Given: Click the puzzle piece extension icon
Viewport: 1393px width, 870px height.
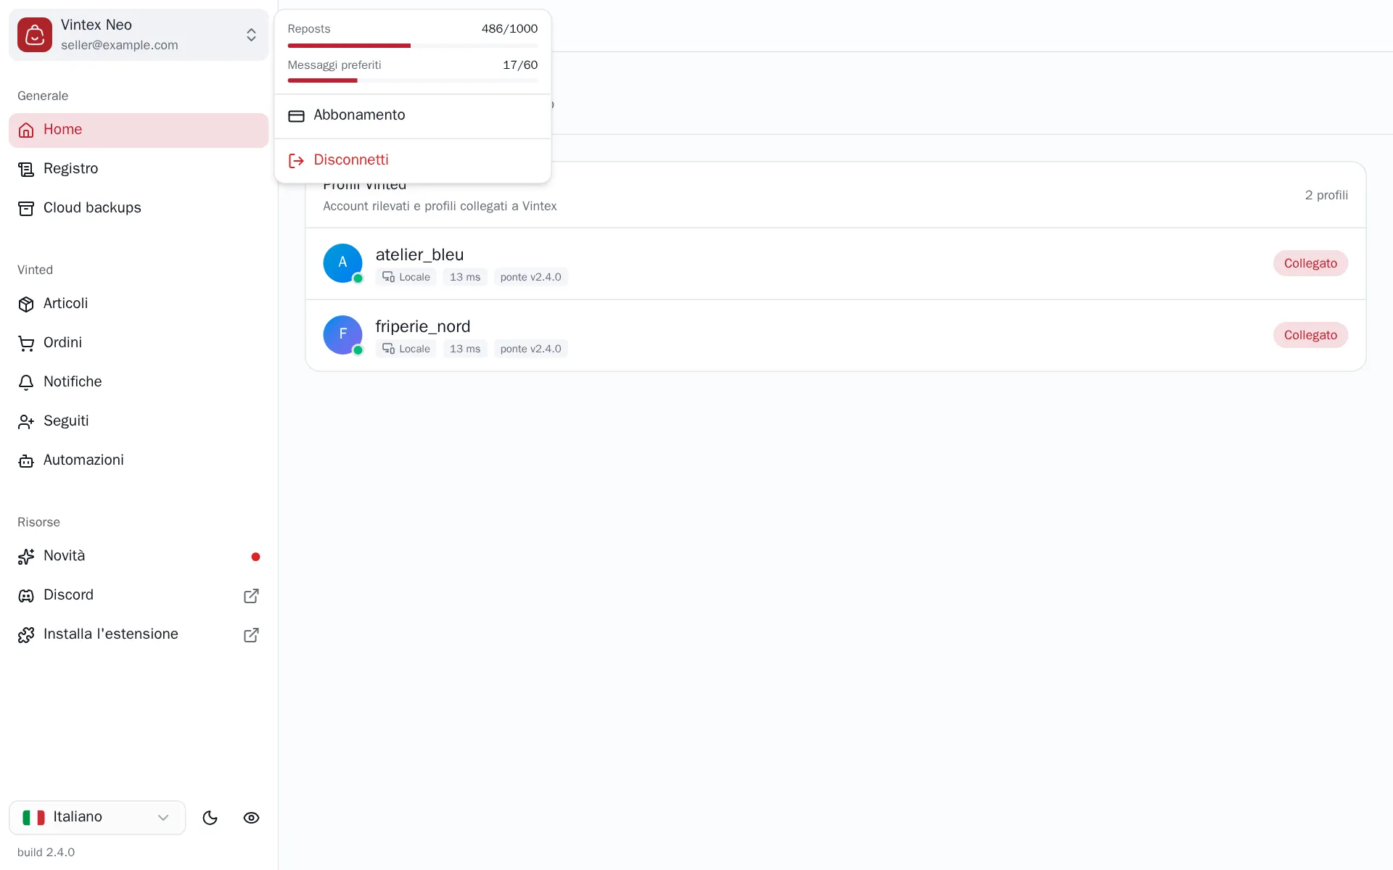Looking at the screenshot, I should (26, 634).
